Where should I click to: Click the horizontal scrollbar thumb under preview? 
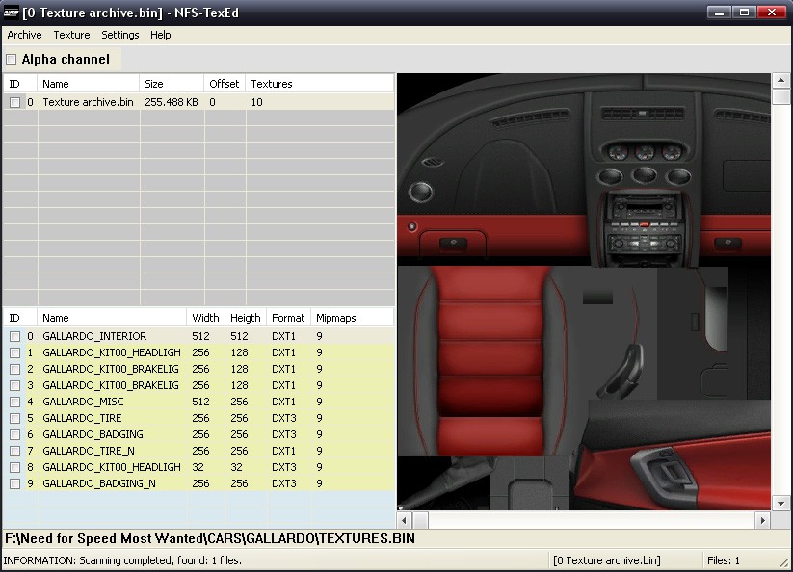[x=421, y=520]
